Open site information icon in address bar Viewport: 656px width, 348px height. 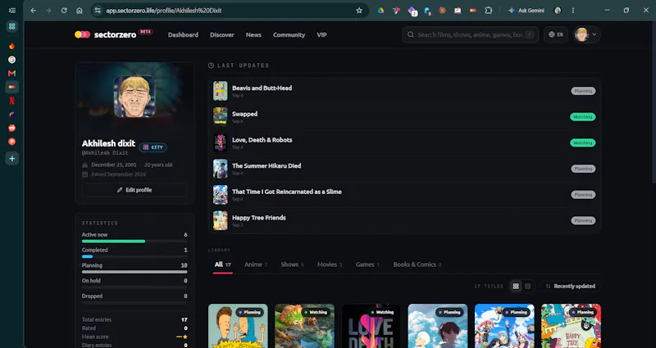pyautogui.click(x=98, y=11)
